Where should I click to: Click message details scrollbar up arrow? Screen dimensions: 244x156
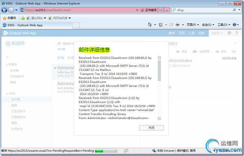point(159,58)
